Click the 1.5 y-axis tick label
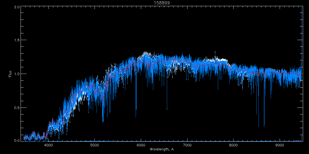 coord(17,40)
